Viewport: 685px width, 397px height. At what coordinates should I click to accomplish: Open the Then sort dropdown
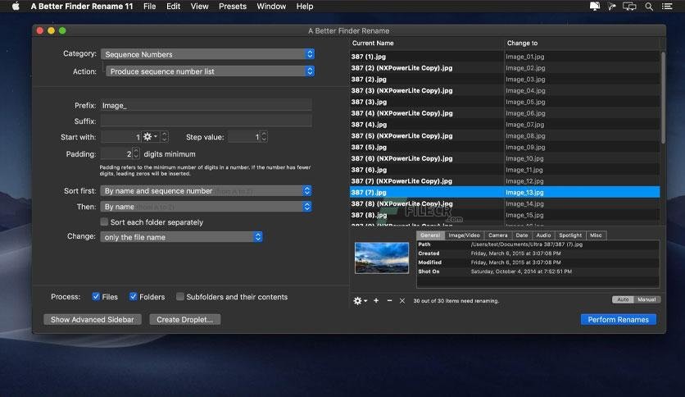(206, 207)
